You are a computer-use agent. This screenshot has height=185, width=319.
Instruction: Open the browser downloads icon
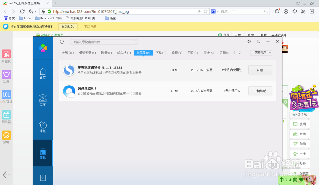click(x=312, y=11)
